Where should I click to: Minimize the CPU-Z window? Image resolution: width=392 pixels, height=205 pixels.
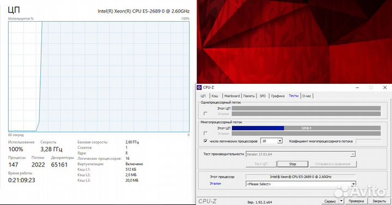pos(357,88)
